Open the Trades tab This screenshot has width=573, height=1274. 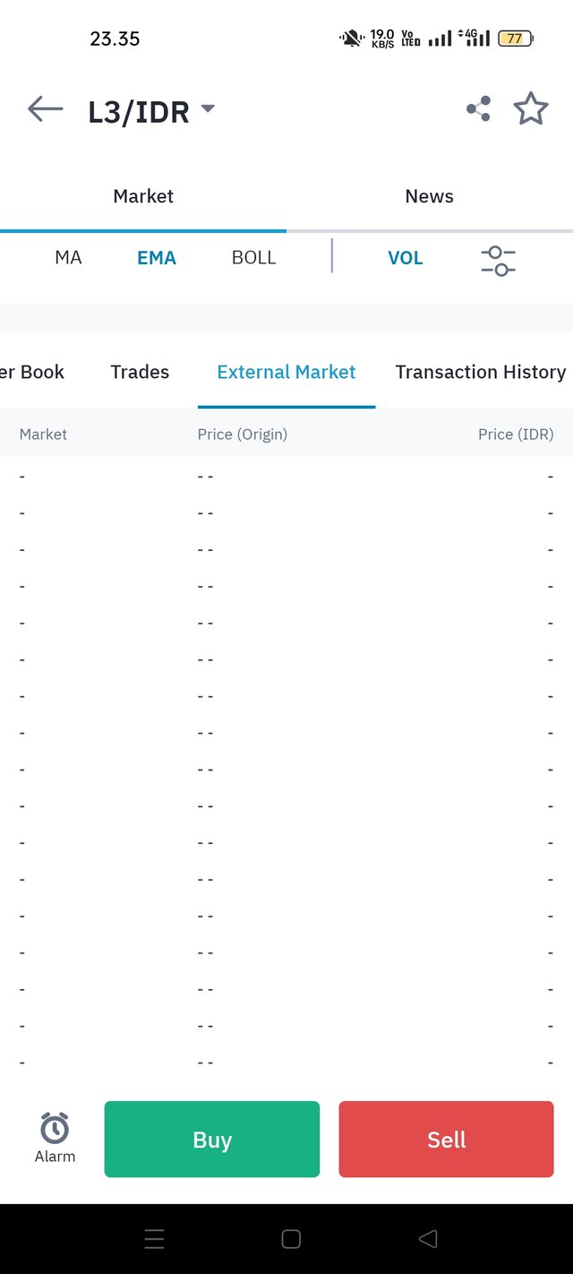pyautogui.click(x=140, y=372)
